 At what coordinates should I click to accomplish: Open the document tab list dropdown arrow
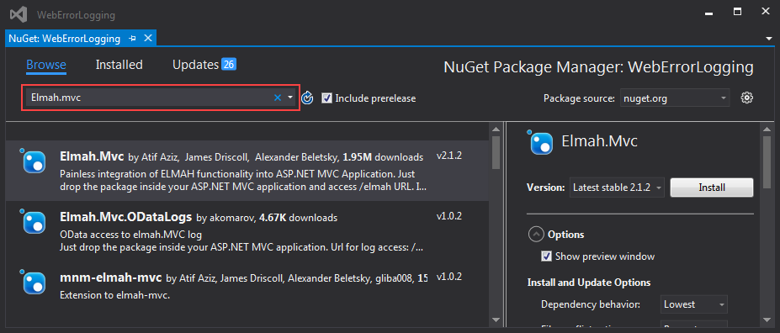769,39
